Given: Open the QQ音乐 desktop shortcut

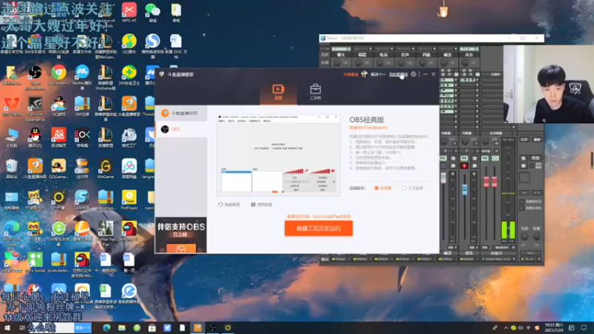Looking at the screenshot, I should (x=129, y=44).
